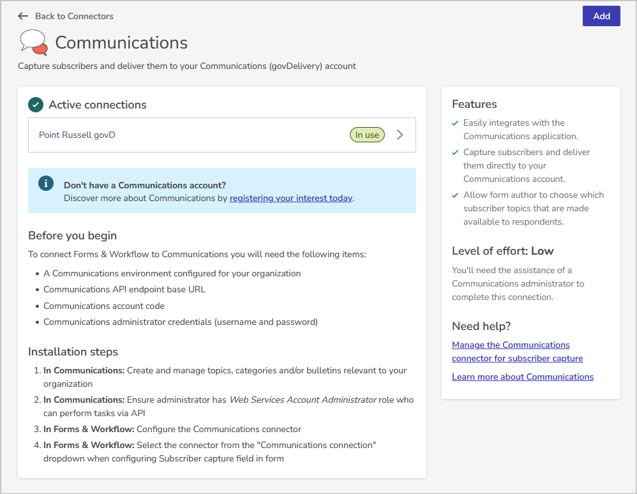Click the Before you begin heading

click(72, 236)
